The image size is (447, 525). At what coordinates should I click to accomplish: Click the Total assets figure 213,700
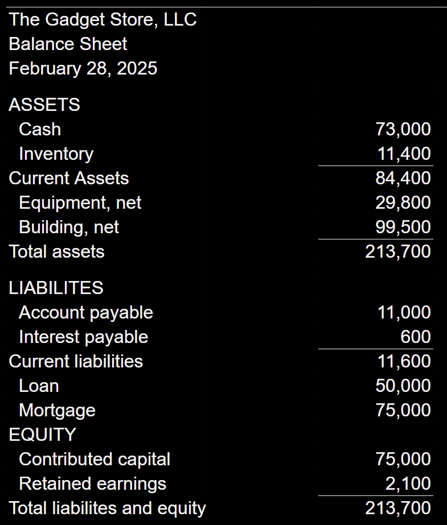(398, 251)
